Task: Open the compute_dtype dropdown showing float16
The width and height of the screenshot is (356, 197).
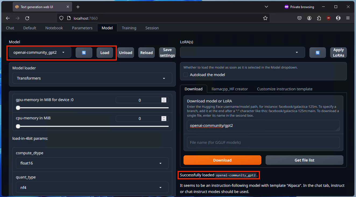Action: (92, 163)
